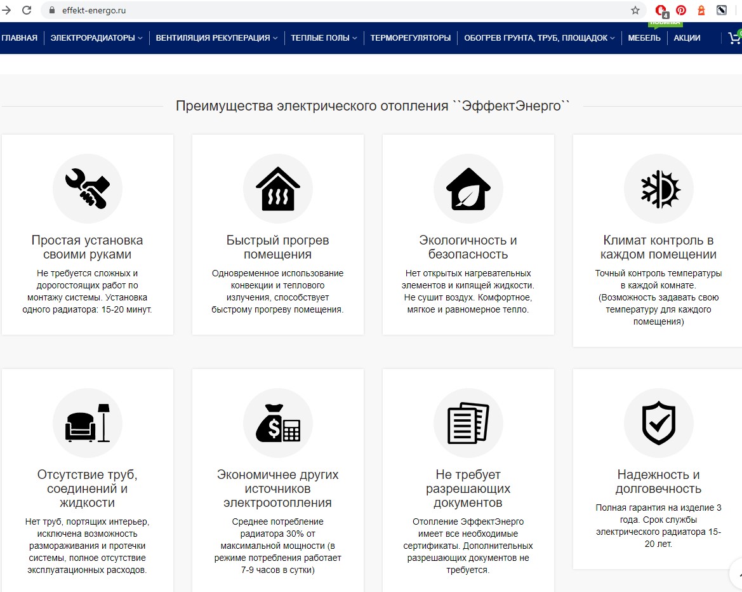Viewport: 742px width, 592px height.
Task: Expand the ВЕНТИЛЯЦИЯ РЕКУПЕРАЦИЯ dropdown menu
Action: click(x=216, y=38)
